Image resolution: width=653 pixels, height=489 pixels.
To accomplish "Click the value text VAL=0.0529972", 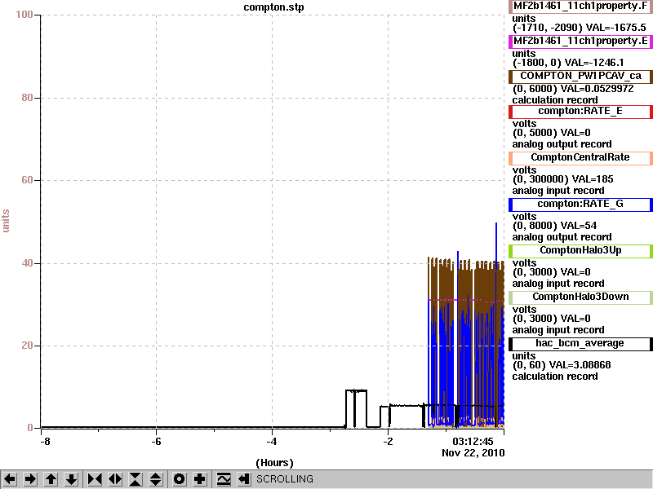I will pos(597,89).
